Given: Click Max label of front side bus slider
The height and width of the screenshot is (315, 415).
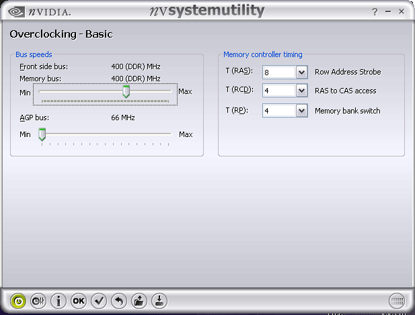Looking at the screenshot, I should [185, 91].
